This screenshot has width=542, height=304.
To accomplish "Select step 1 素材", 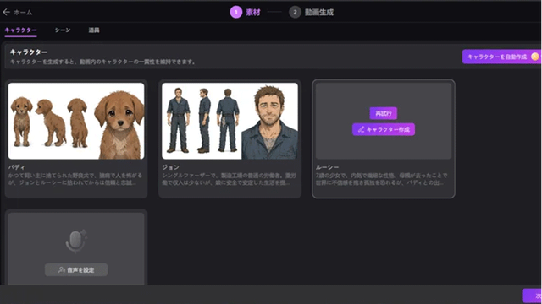I will 246,13.
